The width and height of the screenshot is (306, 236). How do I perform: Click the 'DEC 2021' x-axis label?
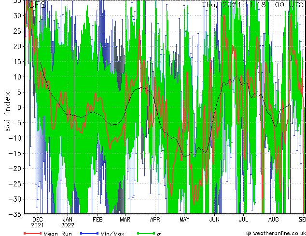coord(38,223)
